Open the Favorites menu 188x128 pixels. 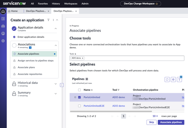pos(43,4)
